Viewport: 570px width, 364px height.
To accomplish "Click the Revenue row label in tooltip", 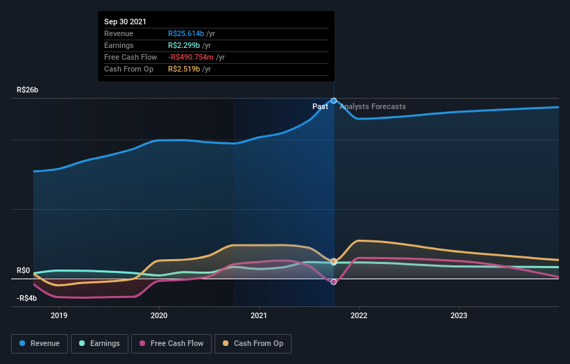I will tap(119, 33).
